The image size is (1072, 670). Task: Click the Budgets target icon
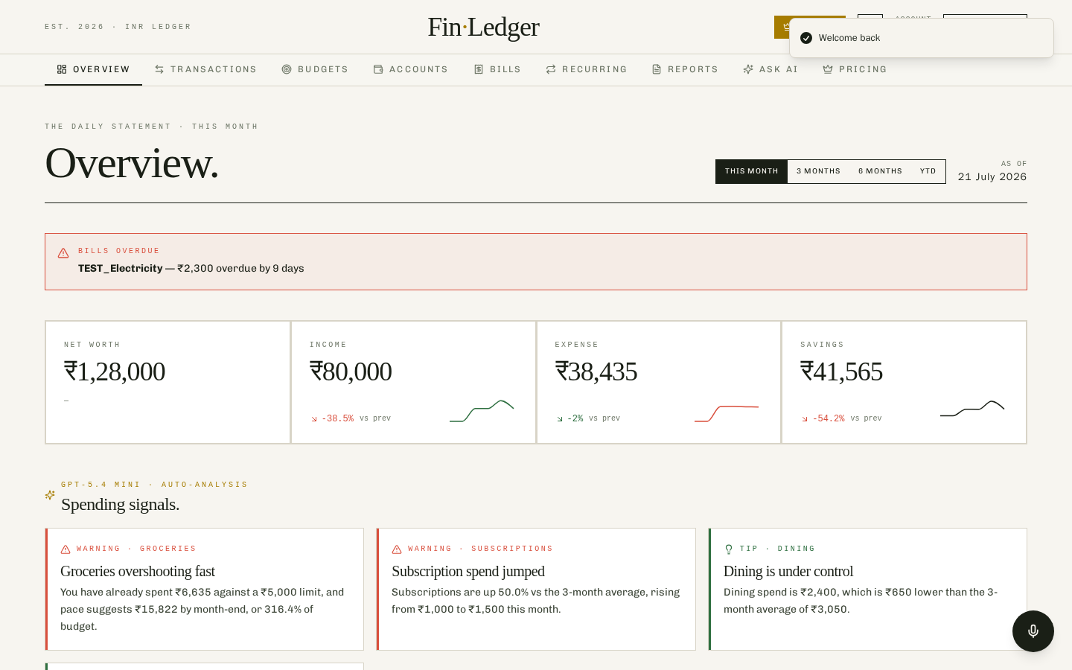coord(287,69)
